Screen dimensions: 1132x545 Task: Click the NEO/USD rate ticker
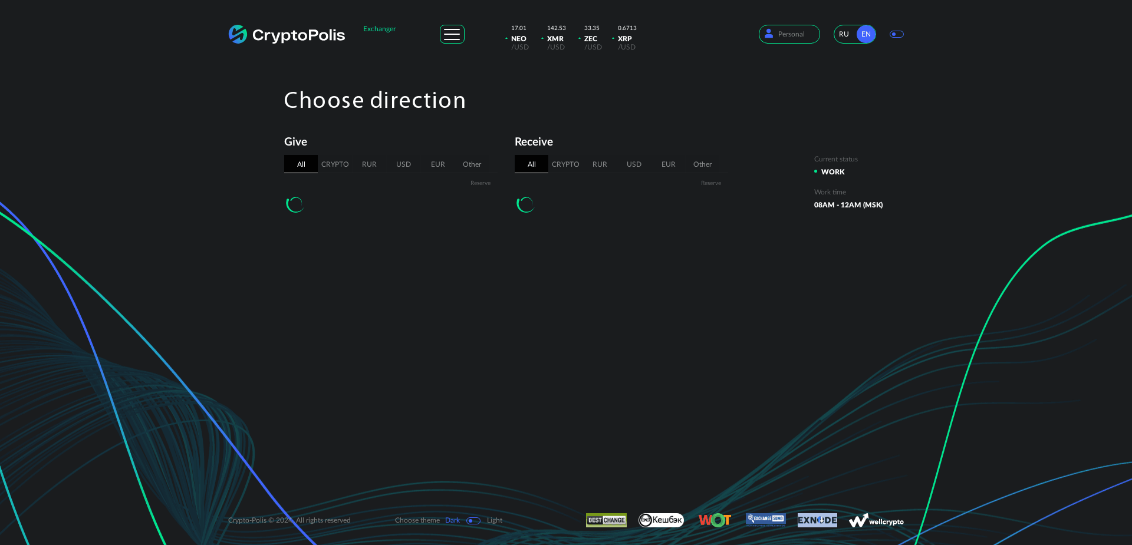(518, 38)
